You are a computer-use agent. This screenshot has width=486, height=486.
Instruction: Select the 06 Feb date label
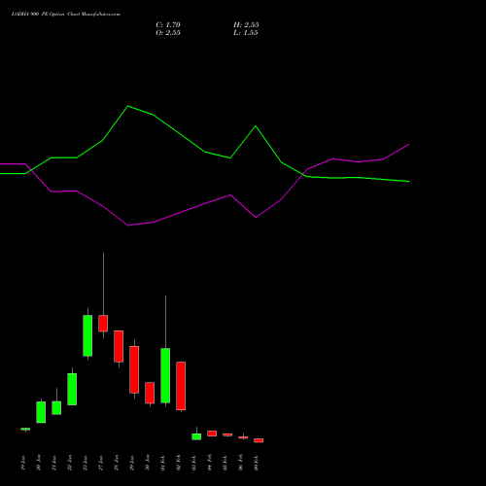(x=241, y=463)
